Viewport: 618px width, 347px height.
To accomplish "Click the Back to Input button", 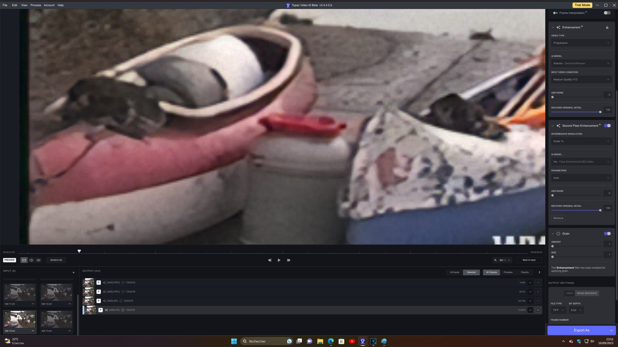I will [529, 260].
